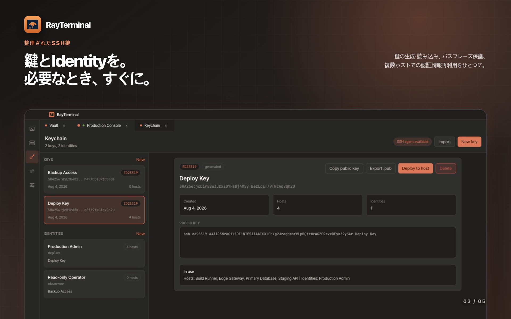Close the Keychain tab
This screenshot has width=511, height=319.
166,126
